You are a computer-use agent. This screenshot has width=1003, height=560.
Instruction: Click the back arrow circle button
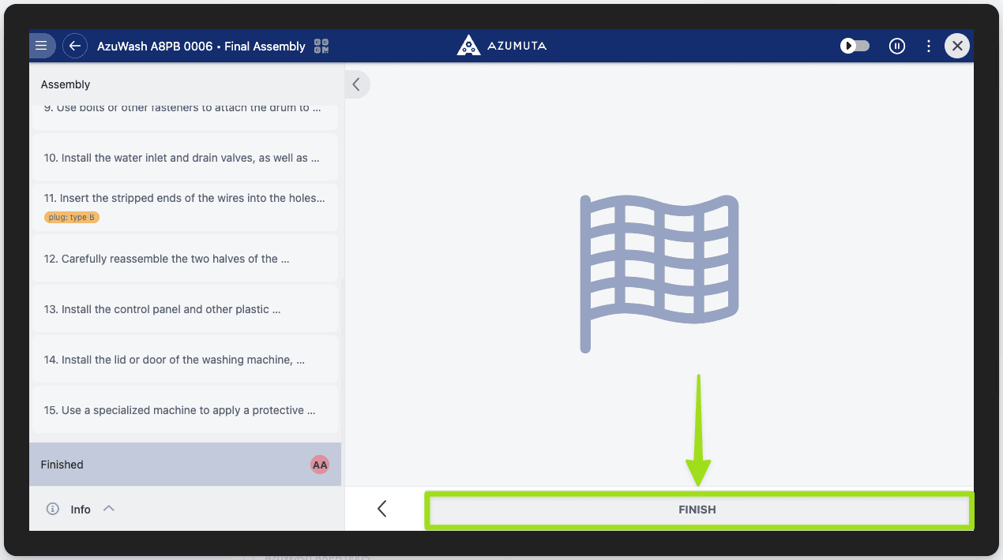tap(75, 46)
